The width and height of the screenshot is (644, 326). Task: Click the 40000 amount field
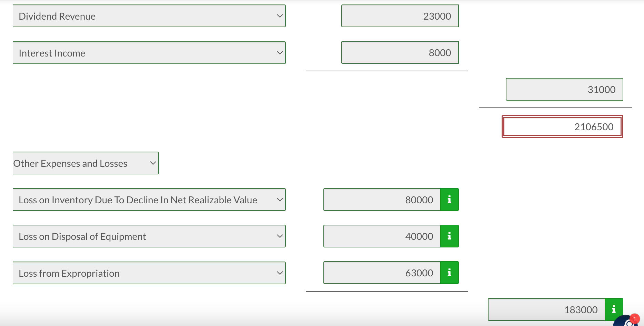tap(382, 236)
